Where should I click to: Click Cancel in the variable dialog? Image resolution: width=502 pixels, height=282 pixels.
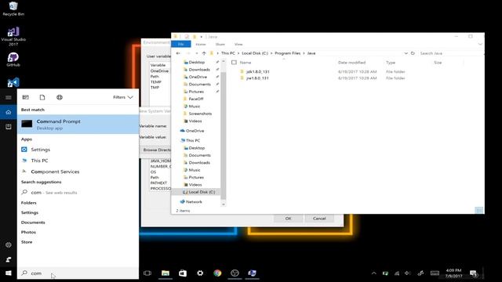pyautogui.click(x=319, y=219)
